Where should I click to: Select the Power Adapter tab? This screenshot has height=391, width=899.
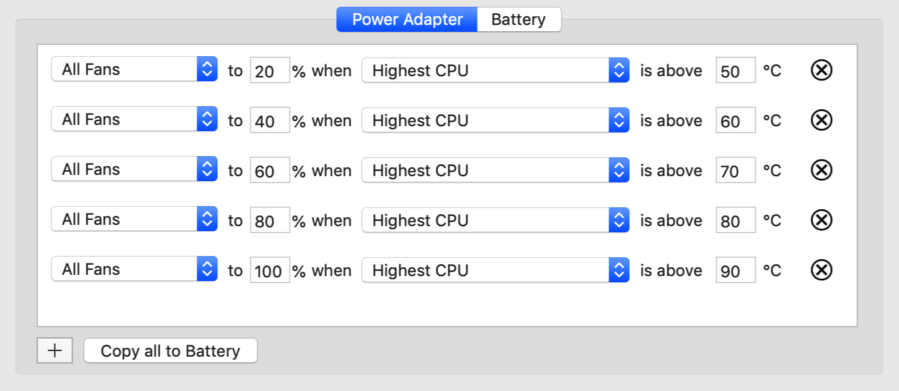coord(407,19)
